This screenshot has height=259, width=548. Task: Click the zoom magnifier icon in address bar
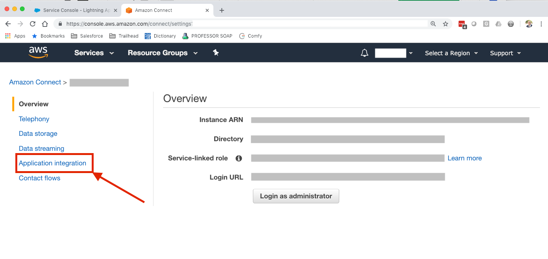click(x=433, y=24)
